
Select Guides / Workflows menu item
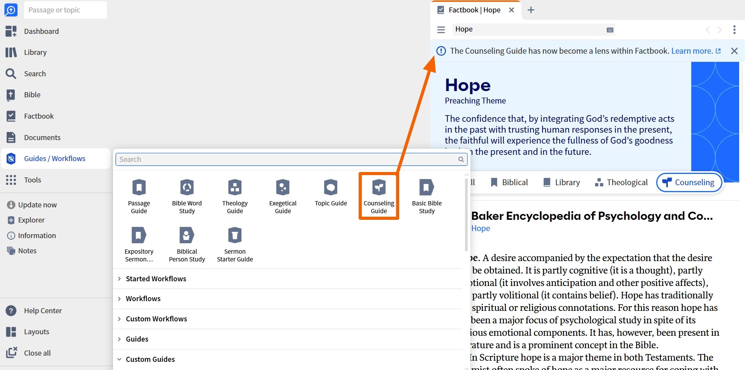56,158
